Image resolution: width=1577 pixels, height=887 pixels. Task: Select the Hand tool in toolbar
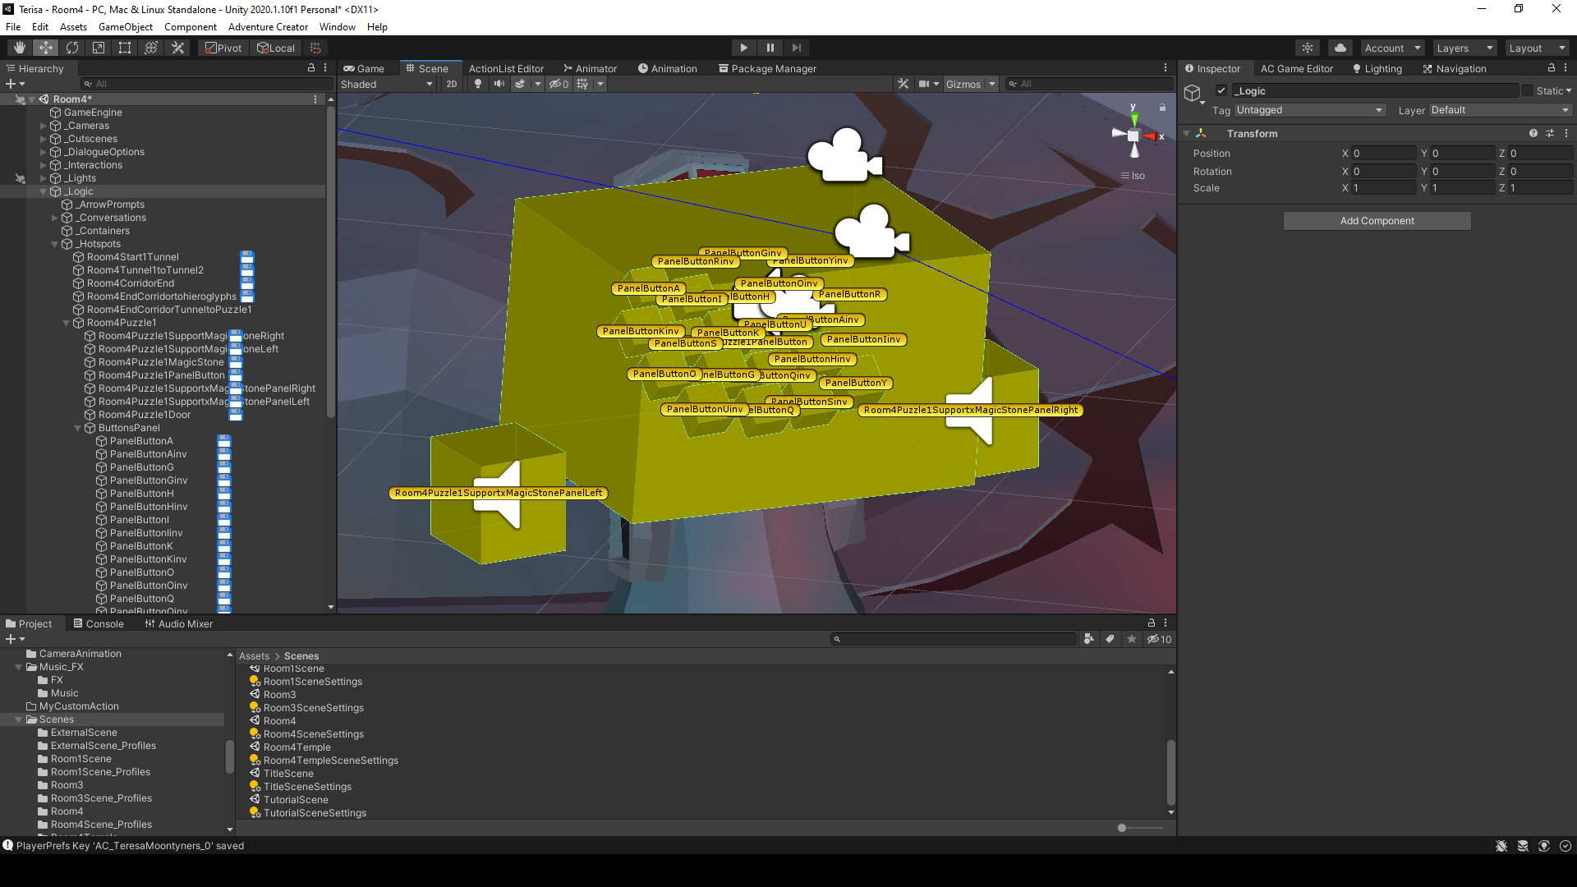[20, 48]
